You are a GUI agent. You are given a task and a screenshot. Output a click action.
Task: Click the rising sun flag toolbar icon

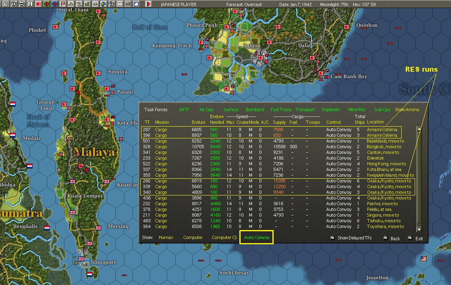pyautogui.click(x=38, y=4)
